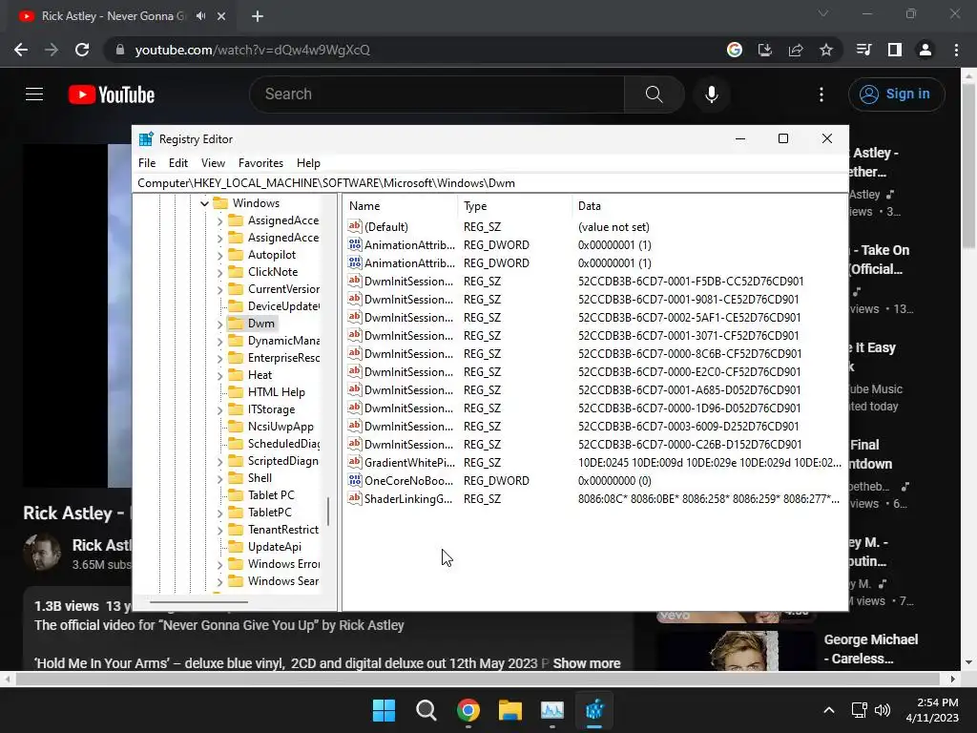Click the Chrome address bar URL
The height and width of the screenshot is (733, 977).
click(x=252, y=50)
